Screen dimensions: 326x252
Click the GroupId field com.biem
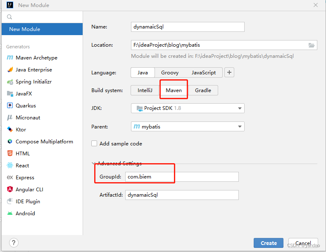(182, 177)
